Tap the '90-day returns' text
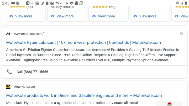Screen dimensions: 189x106 63,7
